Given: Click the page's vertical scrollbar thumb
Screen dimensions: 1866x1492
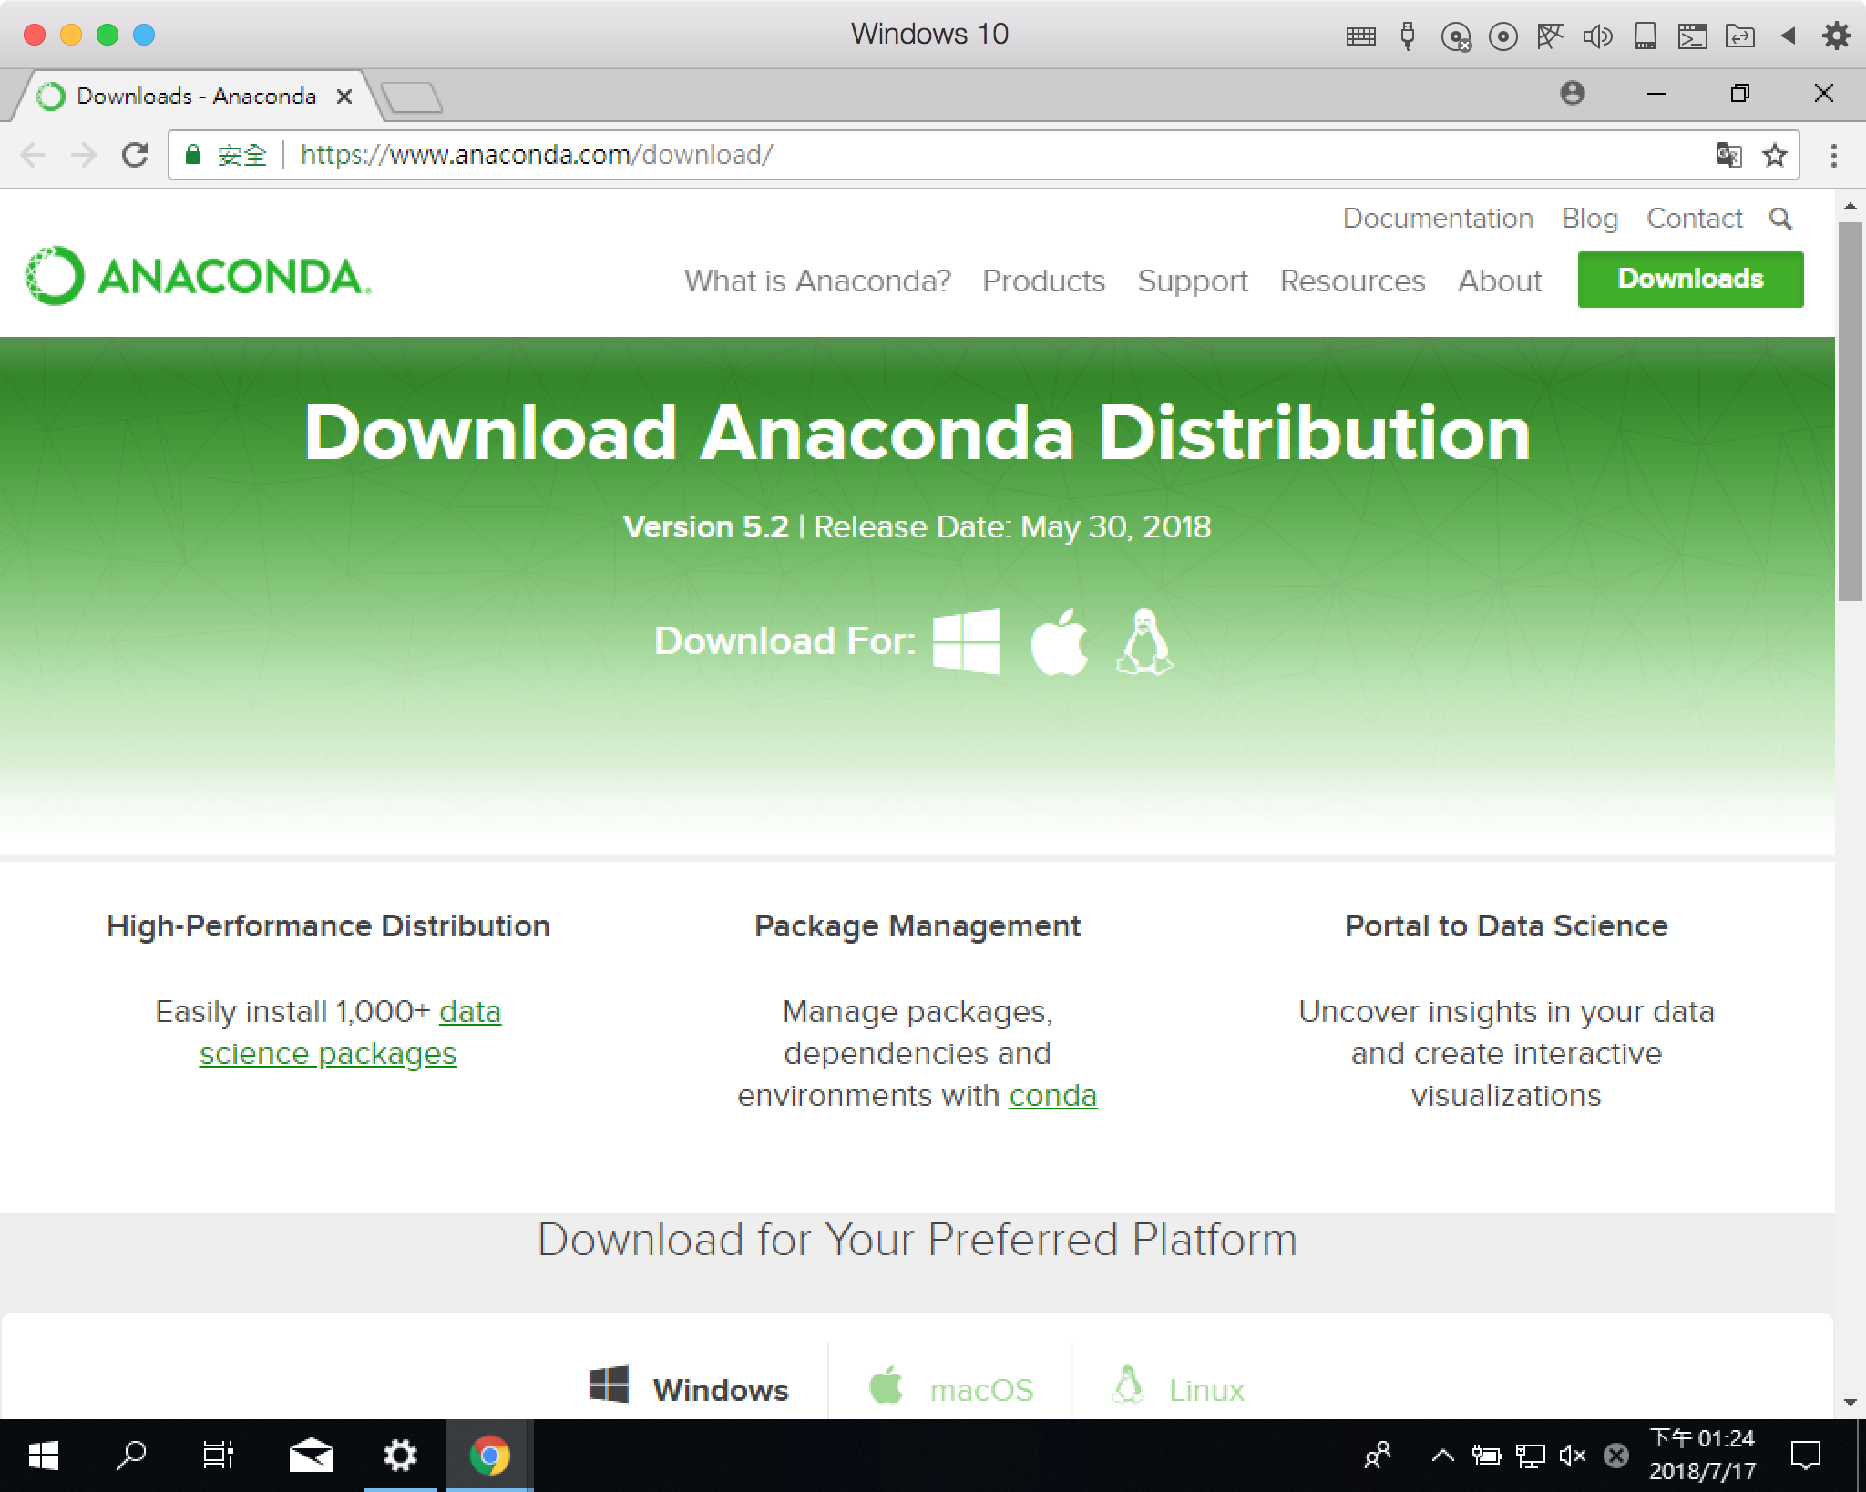Looking at the screenshot, I should point(1850,410).
